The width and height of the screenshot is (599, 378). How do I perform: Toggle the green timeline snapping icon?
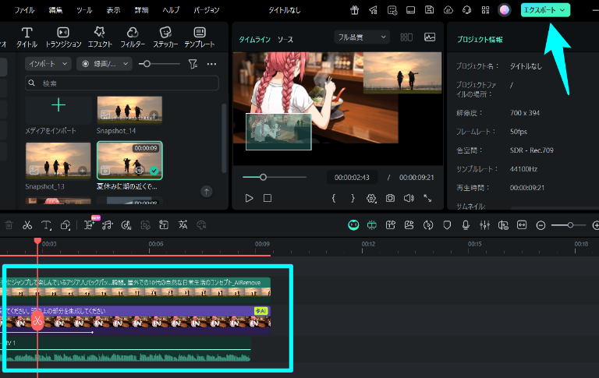[372, 225]
